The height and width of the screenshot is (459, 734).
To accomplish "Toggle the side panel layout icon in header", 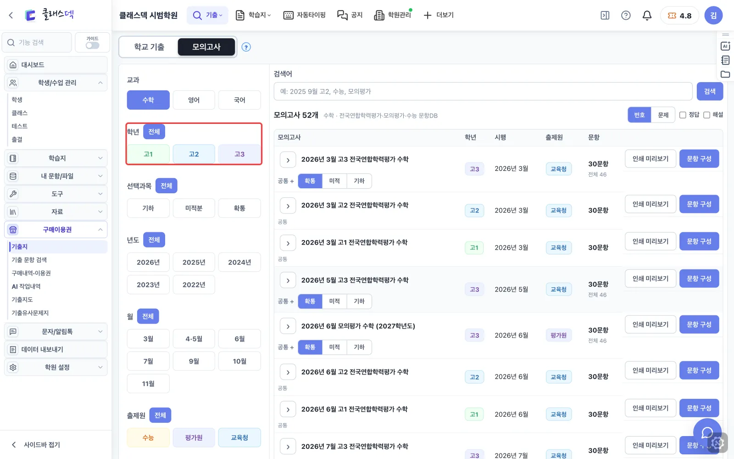I will [x=605, y=15].
